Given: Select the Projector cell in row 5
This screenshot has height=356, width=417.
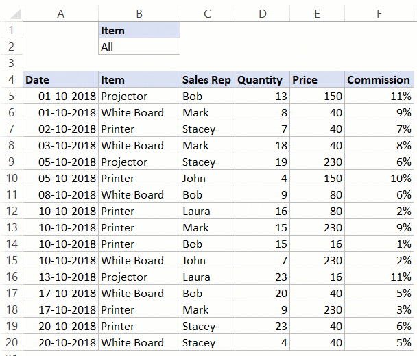Looking at the screenshot, I should tap(139, 96).
